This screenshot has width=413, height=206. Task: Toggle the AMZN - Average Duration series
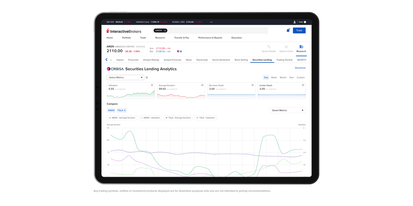coord(122,118)
